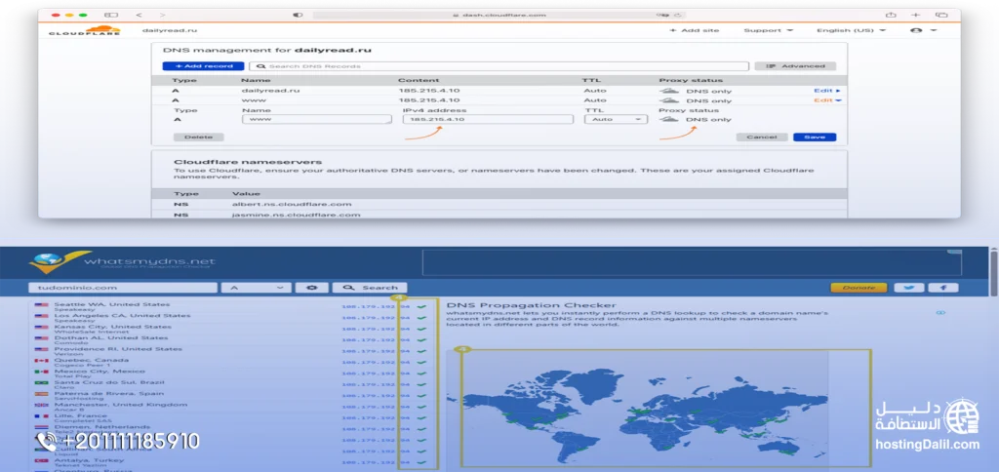This screenshot has width=999, height=472.
Task: Click the tudominio.com domain field
Action: point(123,288)
